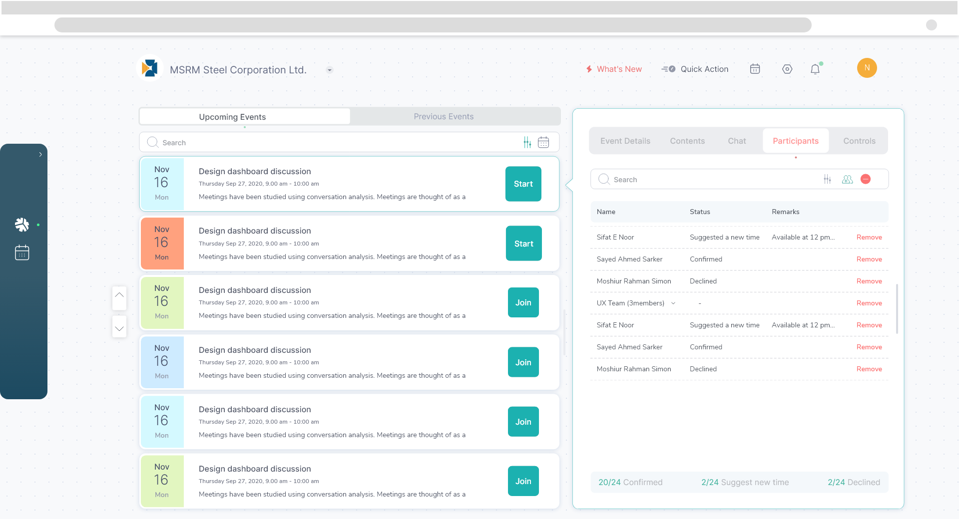
Task: Go to previous events with up arrow
Action: (119, 298)
